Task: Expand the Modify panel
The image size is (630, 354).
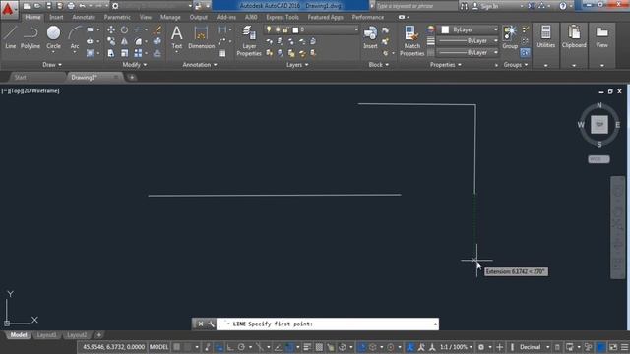Action: tap(135, 65)
